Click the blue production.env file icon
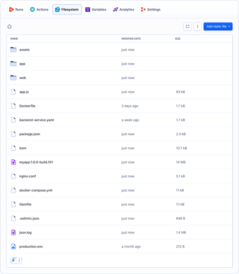The height and width of the screenshot is (274, 239). [13, 247]
